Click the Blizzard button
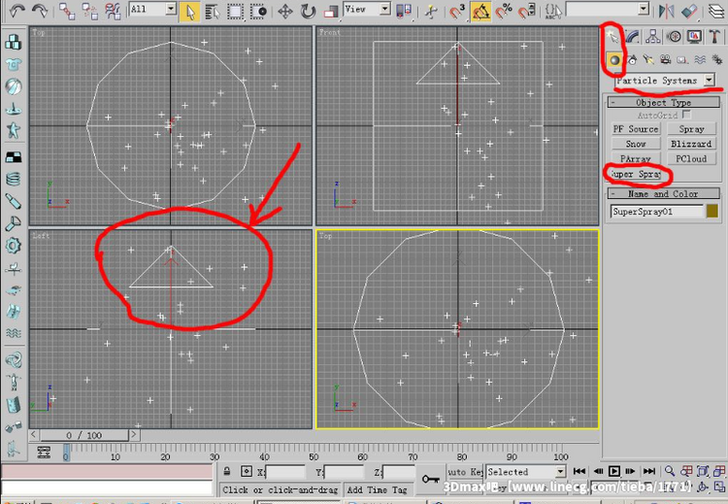This screenshot has width=728, height=504. tap(691, 144)
